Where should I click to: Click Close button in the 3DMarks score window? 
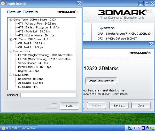point(141,106)
